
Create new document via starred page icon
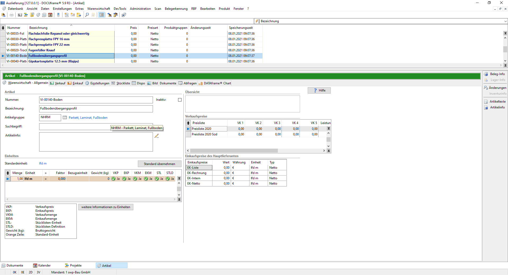[x=67, y=15]
